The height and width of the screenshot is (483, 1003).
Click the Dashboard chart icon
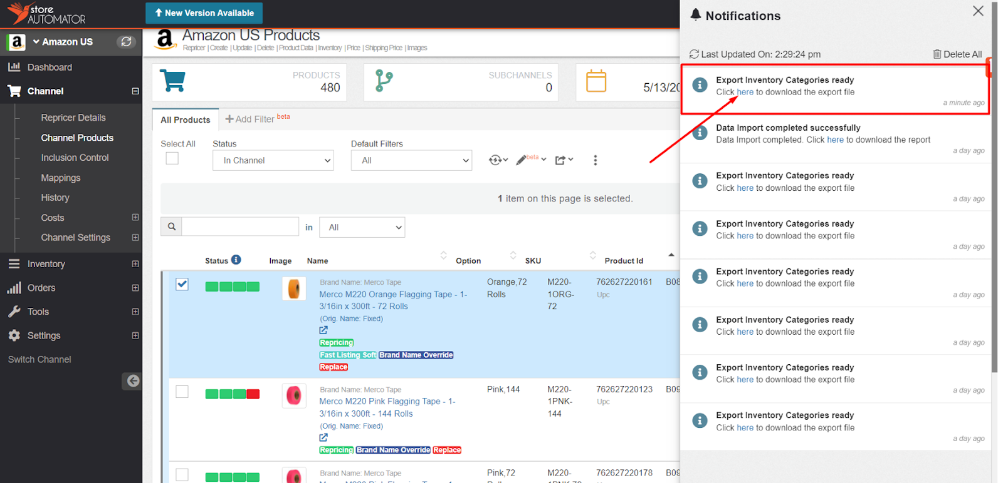pyautogui.click(x=14, y=67)
